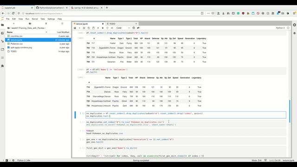The height and width of the screenshot is (167, 297).
Task: Close the TODO tab
Action: (x=136, y=24)
